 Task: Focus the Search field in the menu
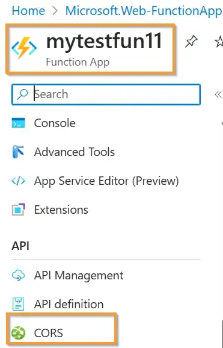pos(106,95)
